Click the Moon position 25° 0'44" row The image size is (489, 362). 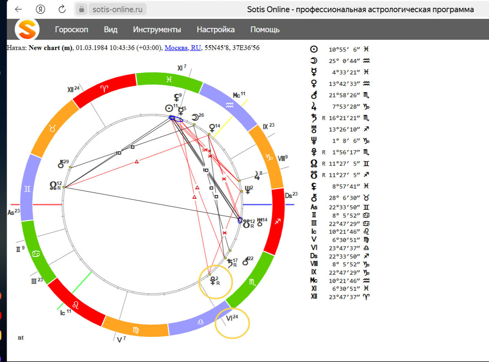pyautogui.click(x=339, y=61)
